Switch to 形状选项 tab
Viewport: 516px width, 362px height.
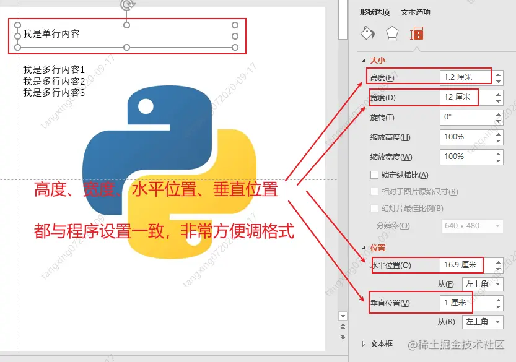click(375, 12)
